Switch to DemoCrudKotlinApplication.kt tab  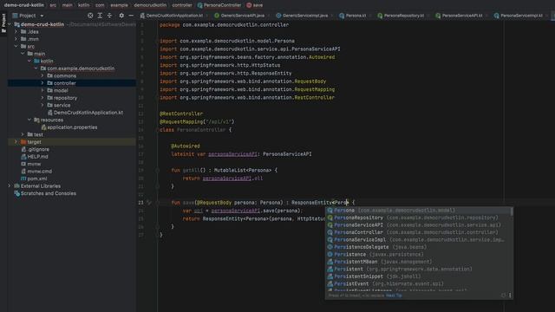point(172,16)
